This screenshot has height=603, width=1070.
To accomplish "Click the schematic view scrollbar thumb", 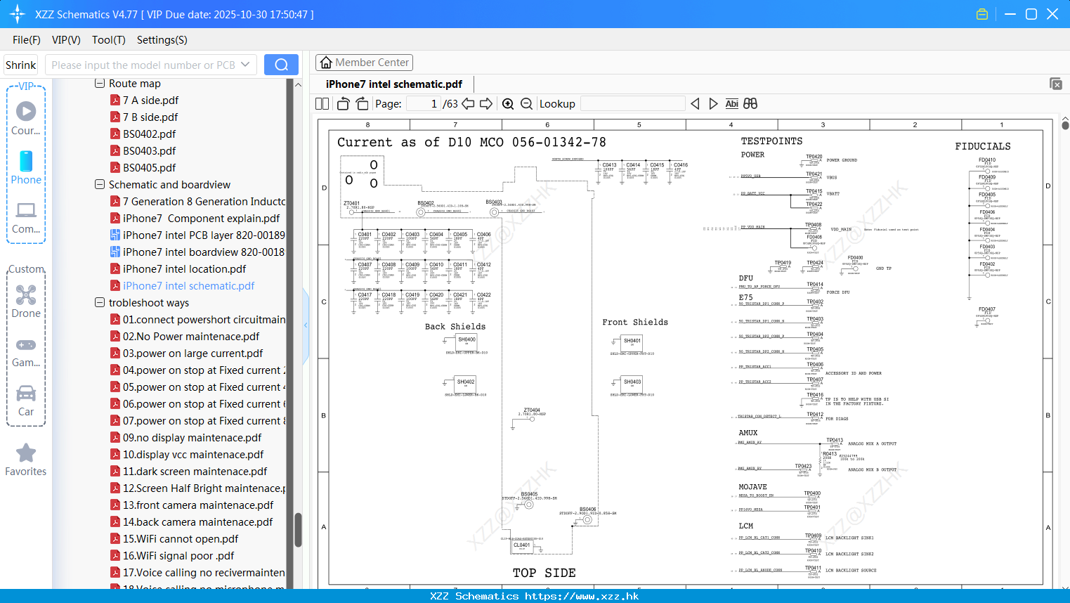I will [x=1065, y=126].
